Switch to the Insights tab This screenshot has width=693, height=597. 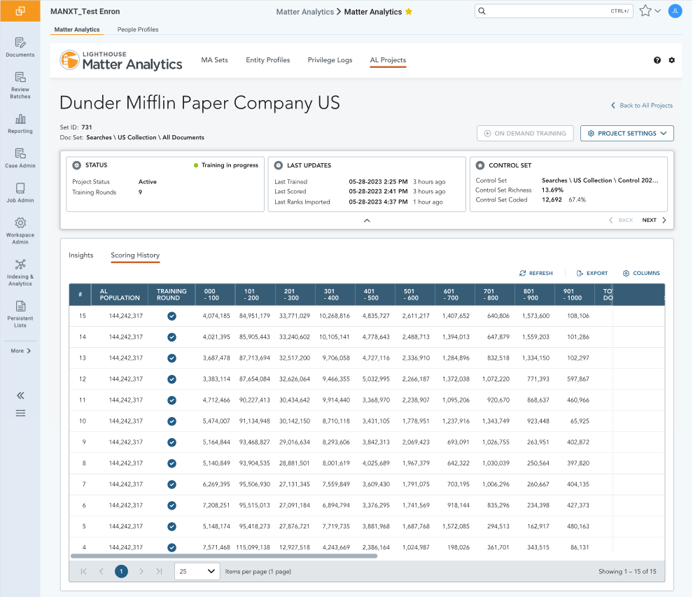[81, 255]
